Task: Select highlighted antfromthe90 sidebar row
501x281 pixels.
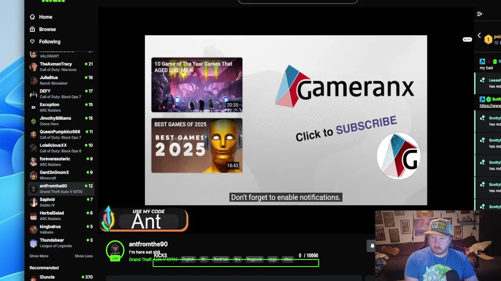Action: 61,189
